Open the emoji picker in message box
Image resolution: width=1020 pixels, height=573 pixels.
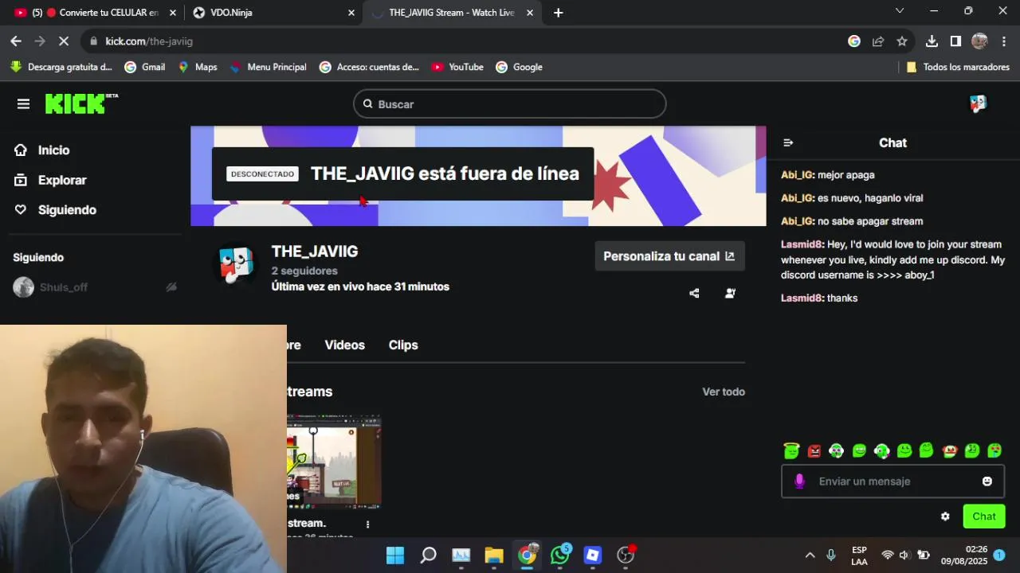click(987, 481)
